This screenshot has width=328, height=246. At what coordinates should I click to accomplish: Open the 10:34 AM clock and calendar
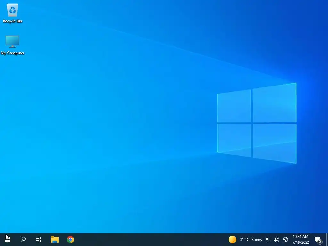[x=300, y=240]
